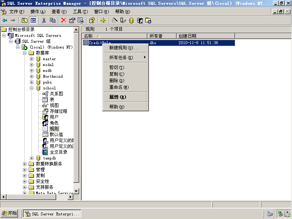Choose 属性 in the context menu
The width and height of the screenshot is (292, 219).
125,97
